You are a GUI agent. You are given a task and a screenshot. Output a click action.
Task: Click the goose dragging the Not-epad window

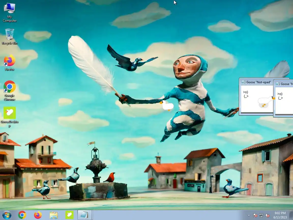click(x=266, y=102)
